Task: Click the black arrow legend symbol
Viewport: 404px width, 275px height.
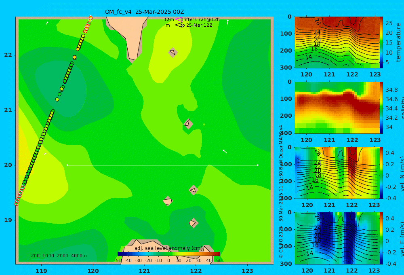Action: coord(178,25)
